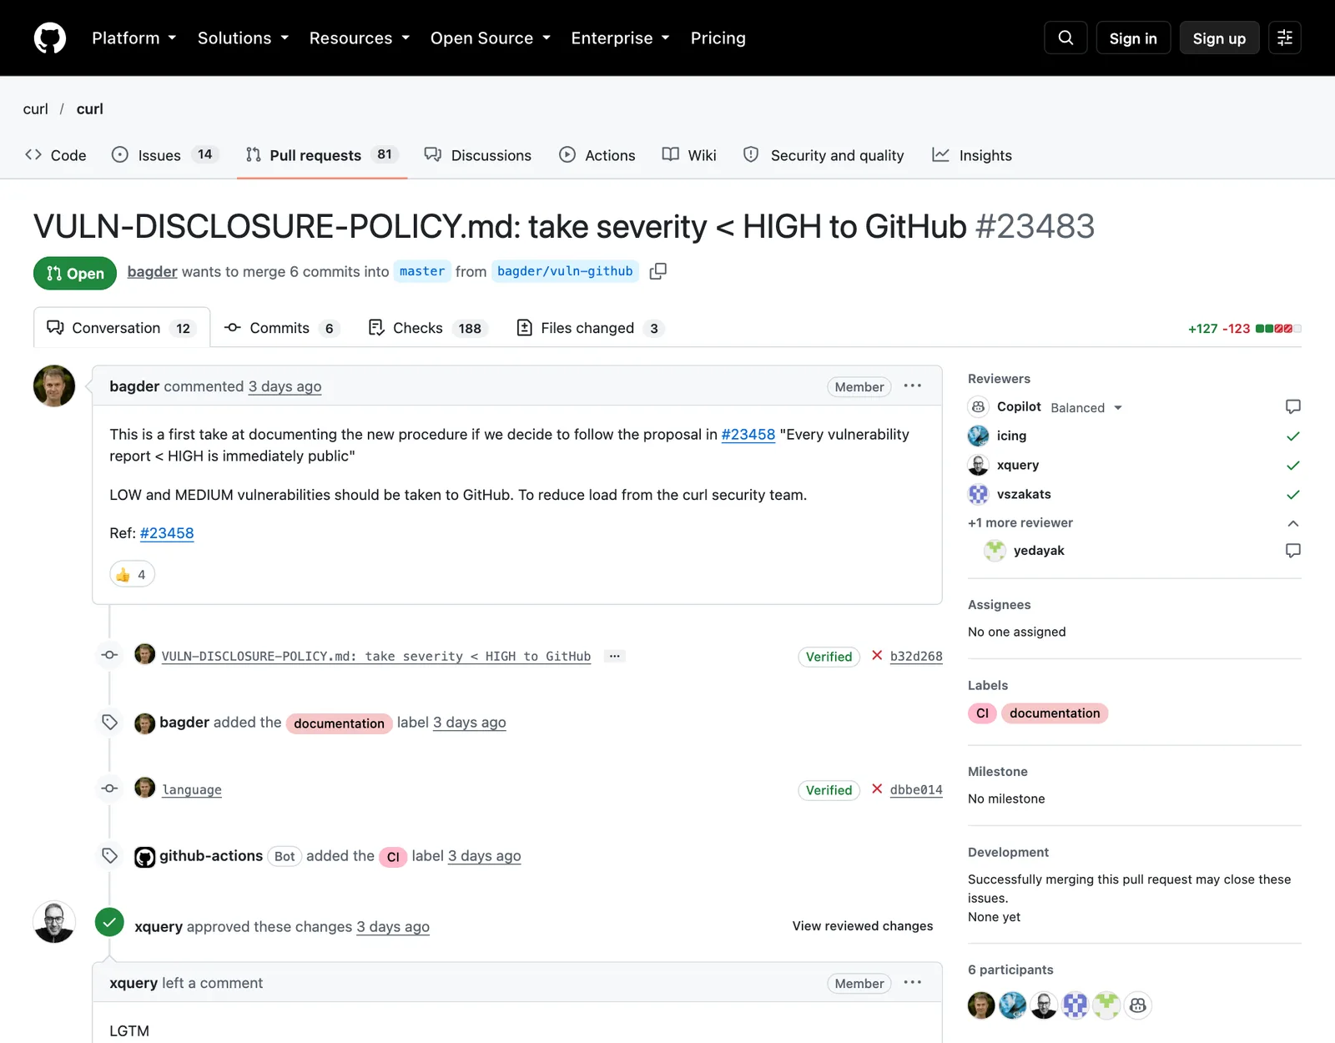This screenshot has width=1335, height=1043.
Task: Click Copilot reviewer comment icon
Action: 1292,407
